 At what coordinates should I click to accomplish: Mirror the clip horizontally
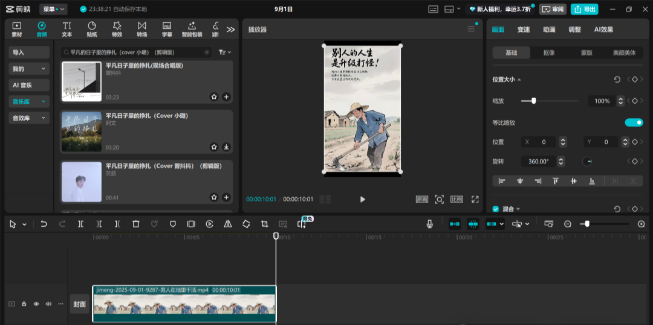(x=228, y=224)
